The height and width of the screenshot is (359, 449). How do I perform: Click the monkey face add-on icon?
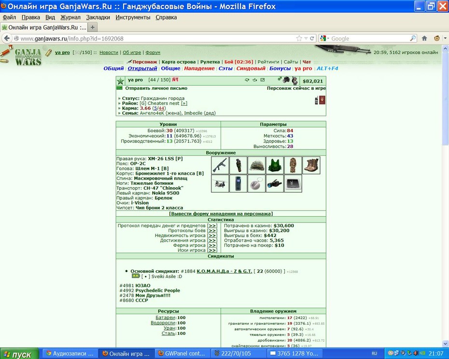436,38
